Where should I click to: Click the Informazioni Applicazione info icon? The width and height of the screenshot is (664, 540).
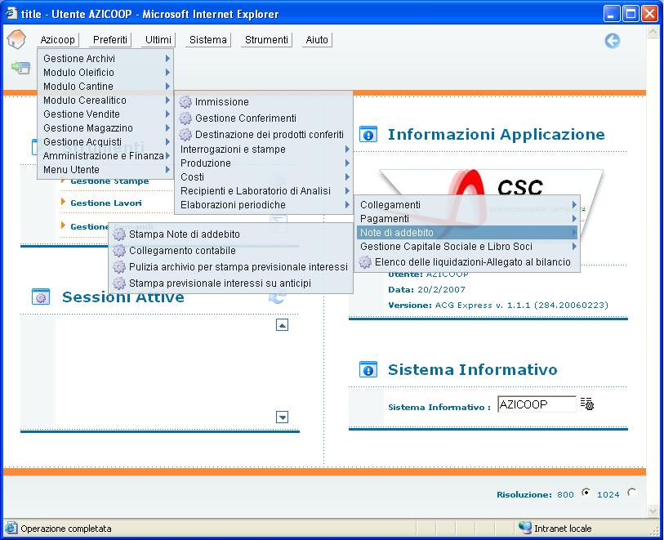click(368, 134)
